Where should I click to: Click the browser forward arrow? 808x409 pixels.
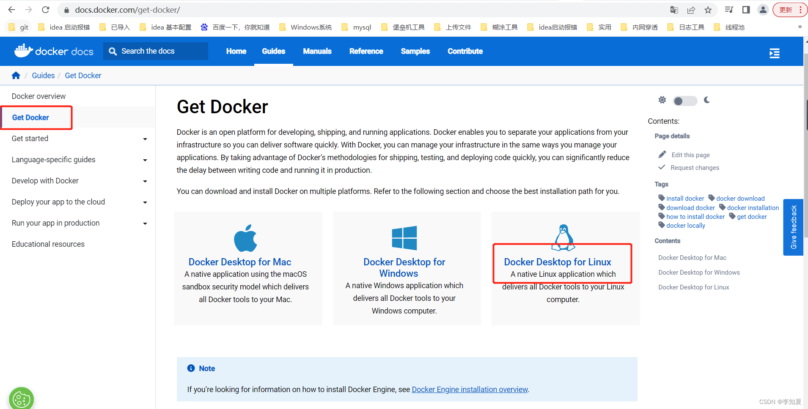click(x=28, y=10)
